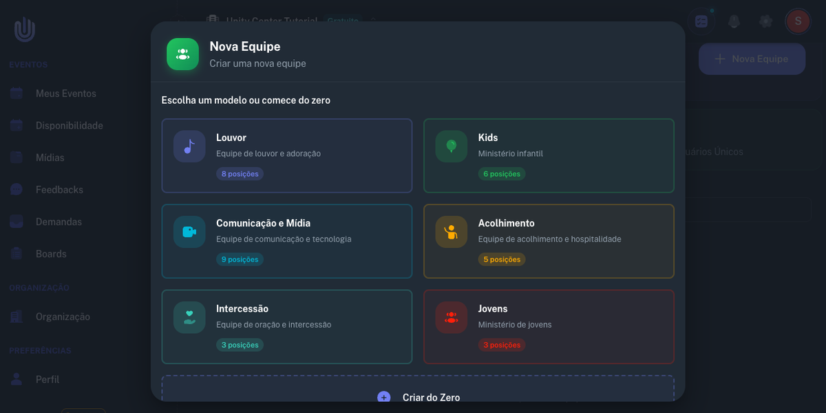Open the settings gear in the top bar
Viewport: 826px width, 413px height.
[765, 21]
